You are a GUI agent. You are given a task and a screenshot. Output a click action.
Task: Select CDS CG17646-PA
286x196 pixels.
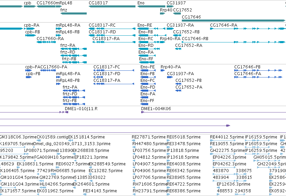pos(258,77)
